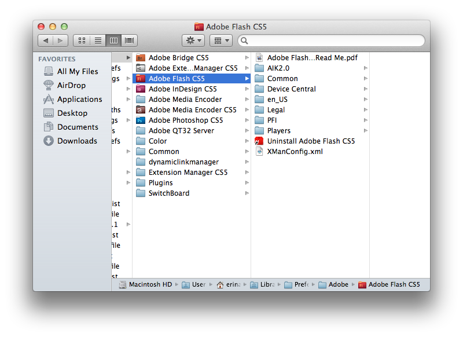Select the Adobe Flash CS5 folder icon
Image resolution: width=463 pixels, height=337 pixels.
pos(141,79)
